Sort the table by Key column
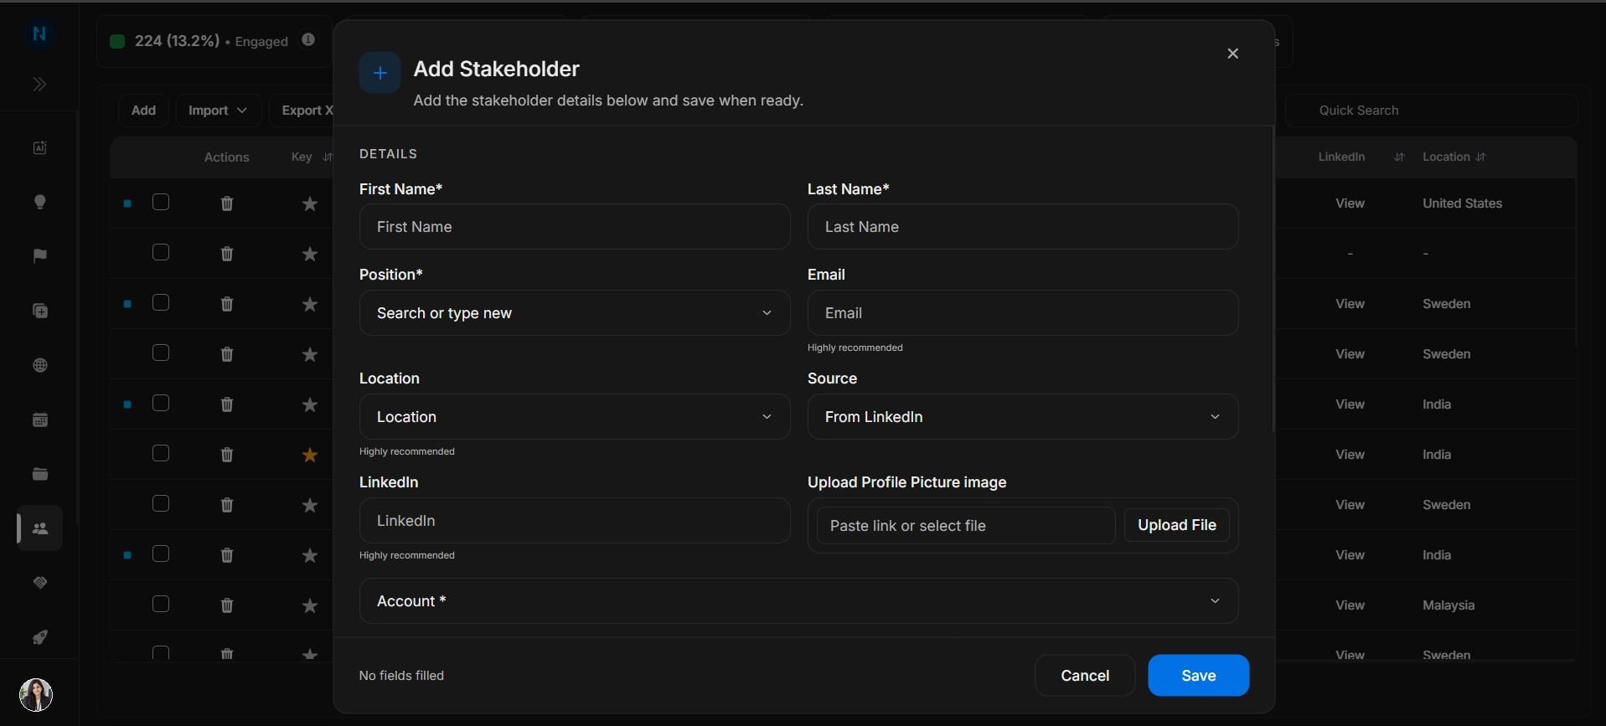Viewport: 1606px width, 726px height. (x=328, y=157)
